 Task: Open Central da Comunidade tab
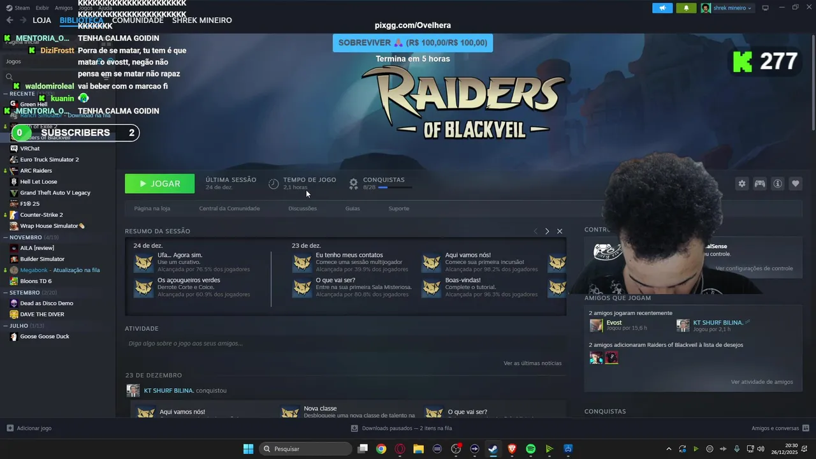coord(229,208)
